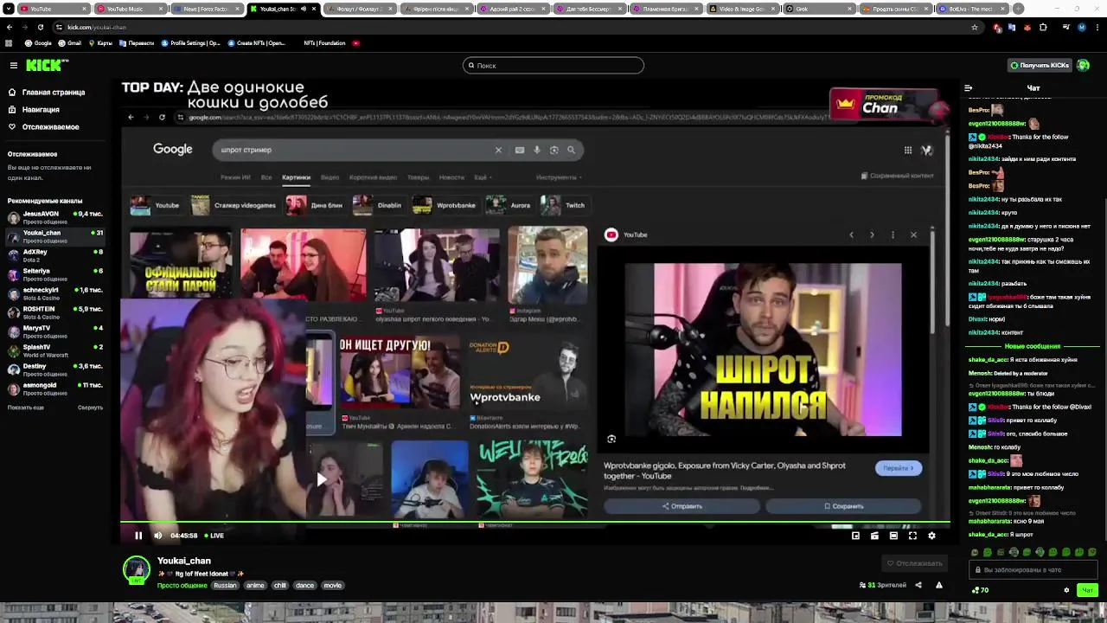Open Отслеживаемое following page

(x=43, y=127)
